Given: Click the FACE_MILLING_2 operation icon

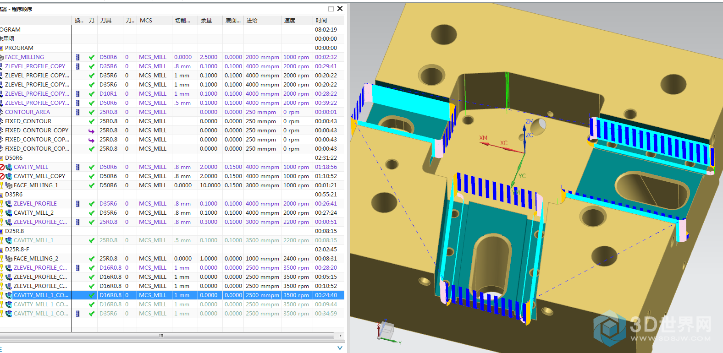Looking at the screenshot, I should tap(9, 259).
